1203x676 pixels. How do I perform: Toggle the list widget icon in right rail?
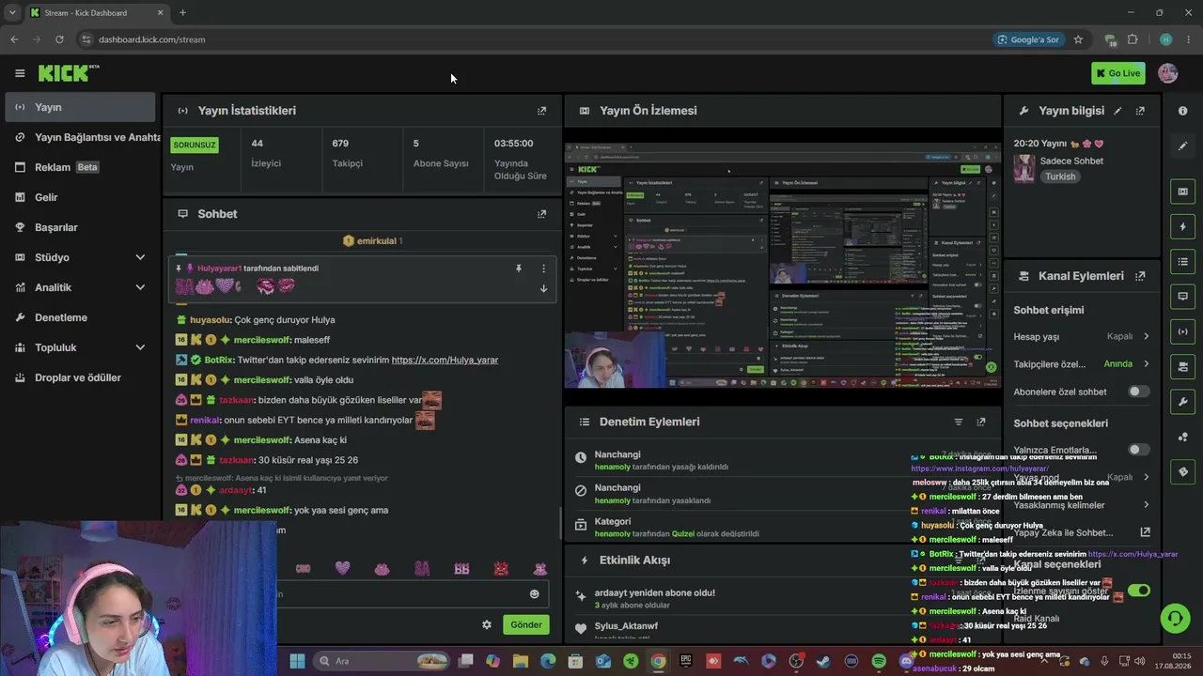click(1182, 261)
